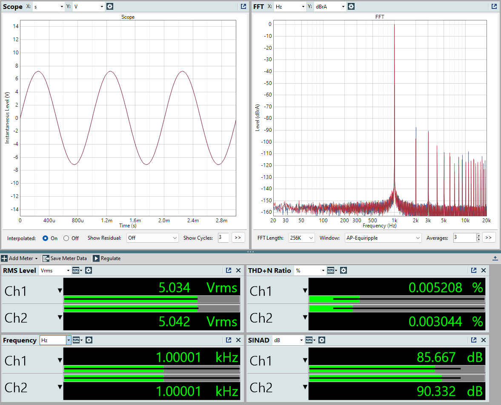Expand RMS Level Ch1 arrow

pyautogui.click(x=60, y=291)
